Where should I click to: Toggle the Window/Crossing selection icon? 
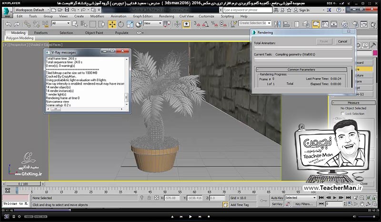click(102, 24)
